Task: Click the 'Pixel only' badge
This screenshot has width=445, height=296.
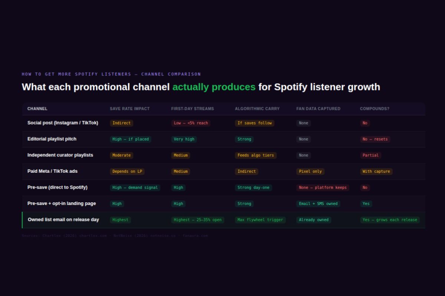Action: coord(310,172)
